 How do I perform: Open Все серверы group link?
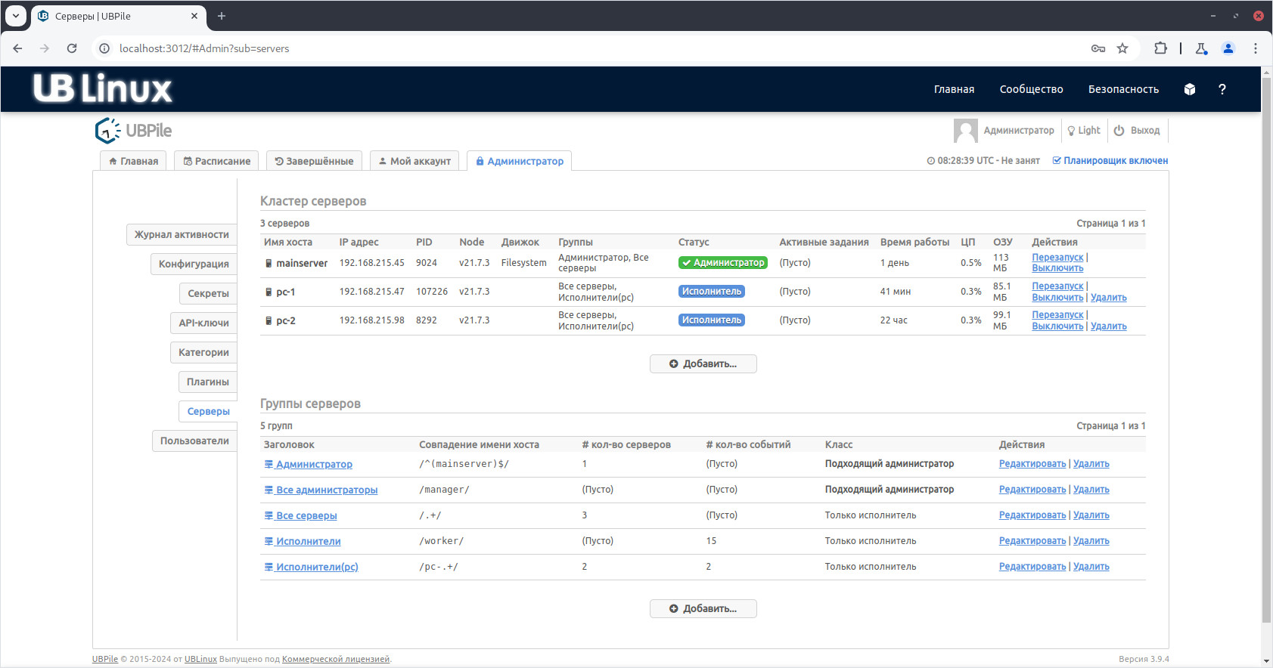coord(300,515)
